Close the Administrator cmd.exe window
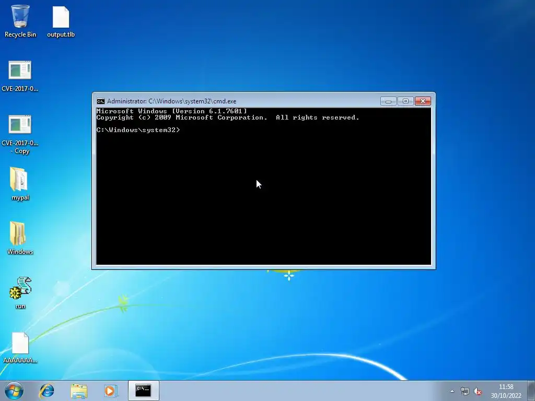This screenshot has height=401, width=535. (x=423, y=101)
